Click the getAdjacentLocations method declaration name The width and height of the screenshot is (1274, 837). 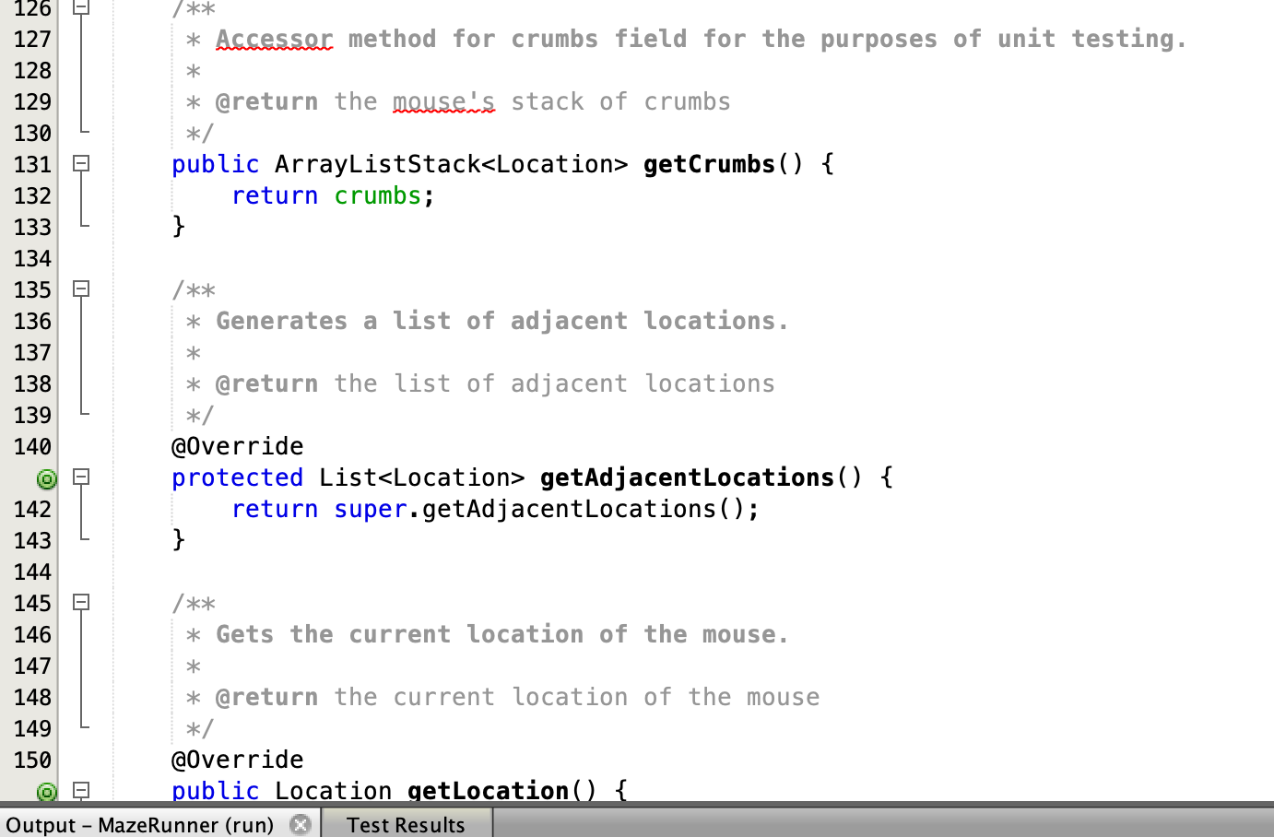click(x=687, y=477)
